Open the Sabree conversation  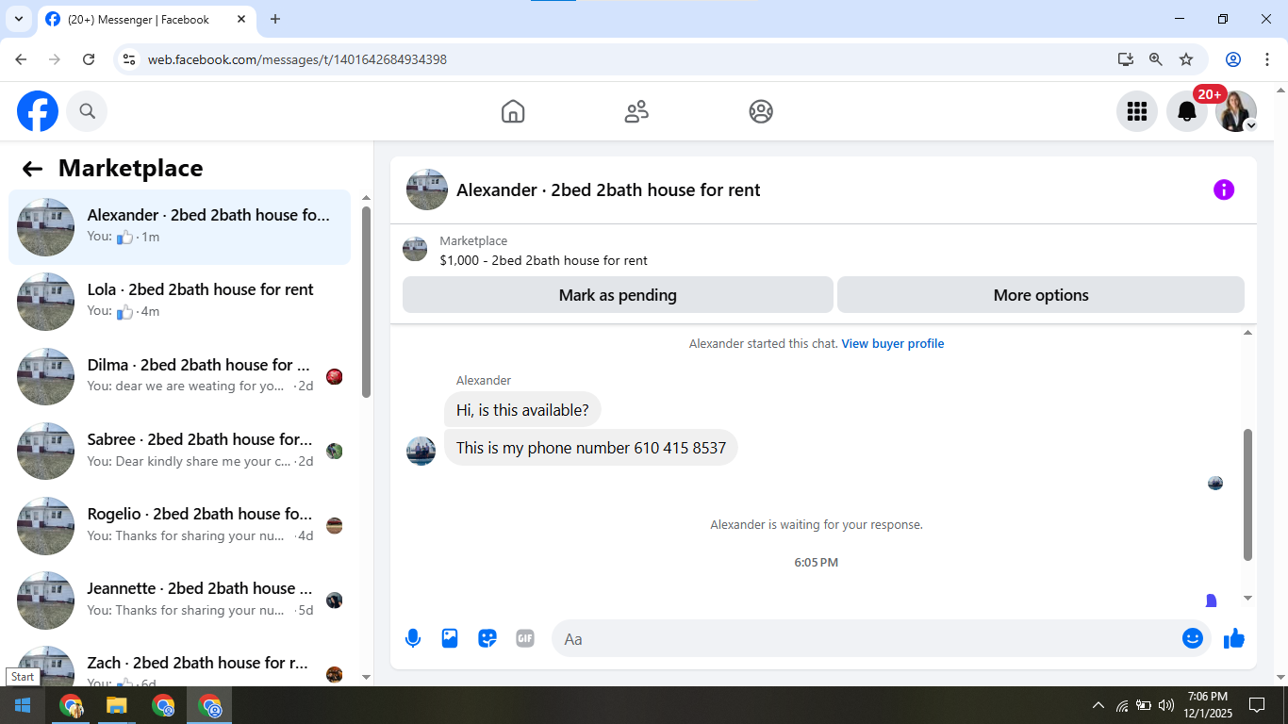pyautogui.click(x=180, y=451)
